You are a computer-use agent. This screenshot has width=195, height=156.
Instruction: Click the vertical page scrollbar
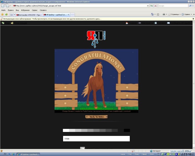(x=194, y=85)
